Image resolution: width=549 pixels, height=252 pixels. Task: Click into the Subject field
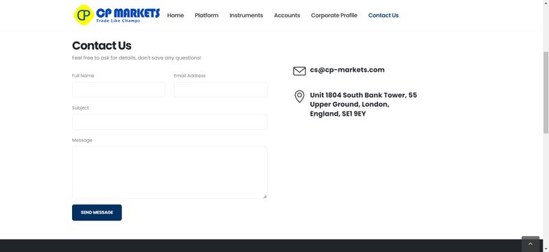(x=170, y=122)
